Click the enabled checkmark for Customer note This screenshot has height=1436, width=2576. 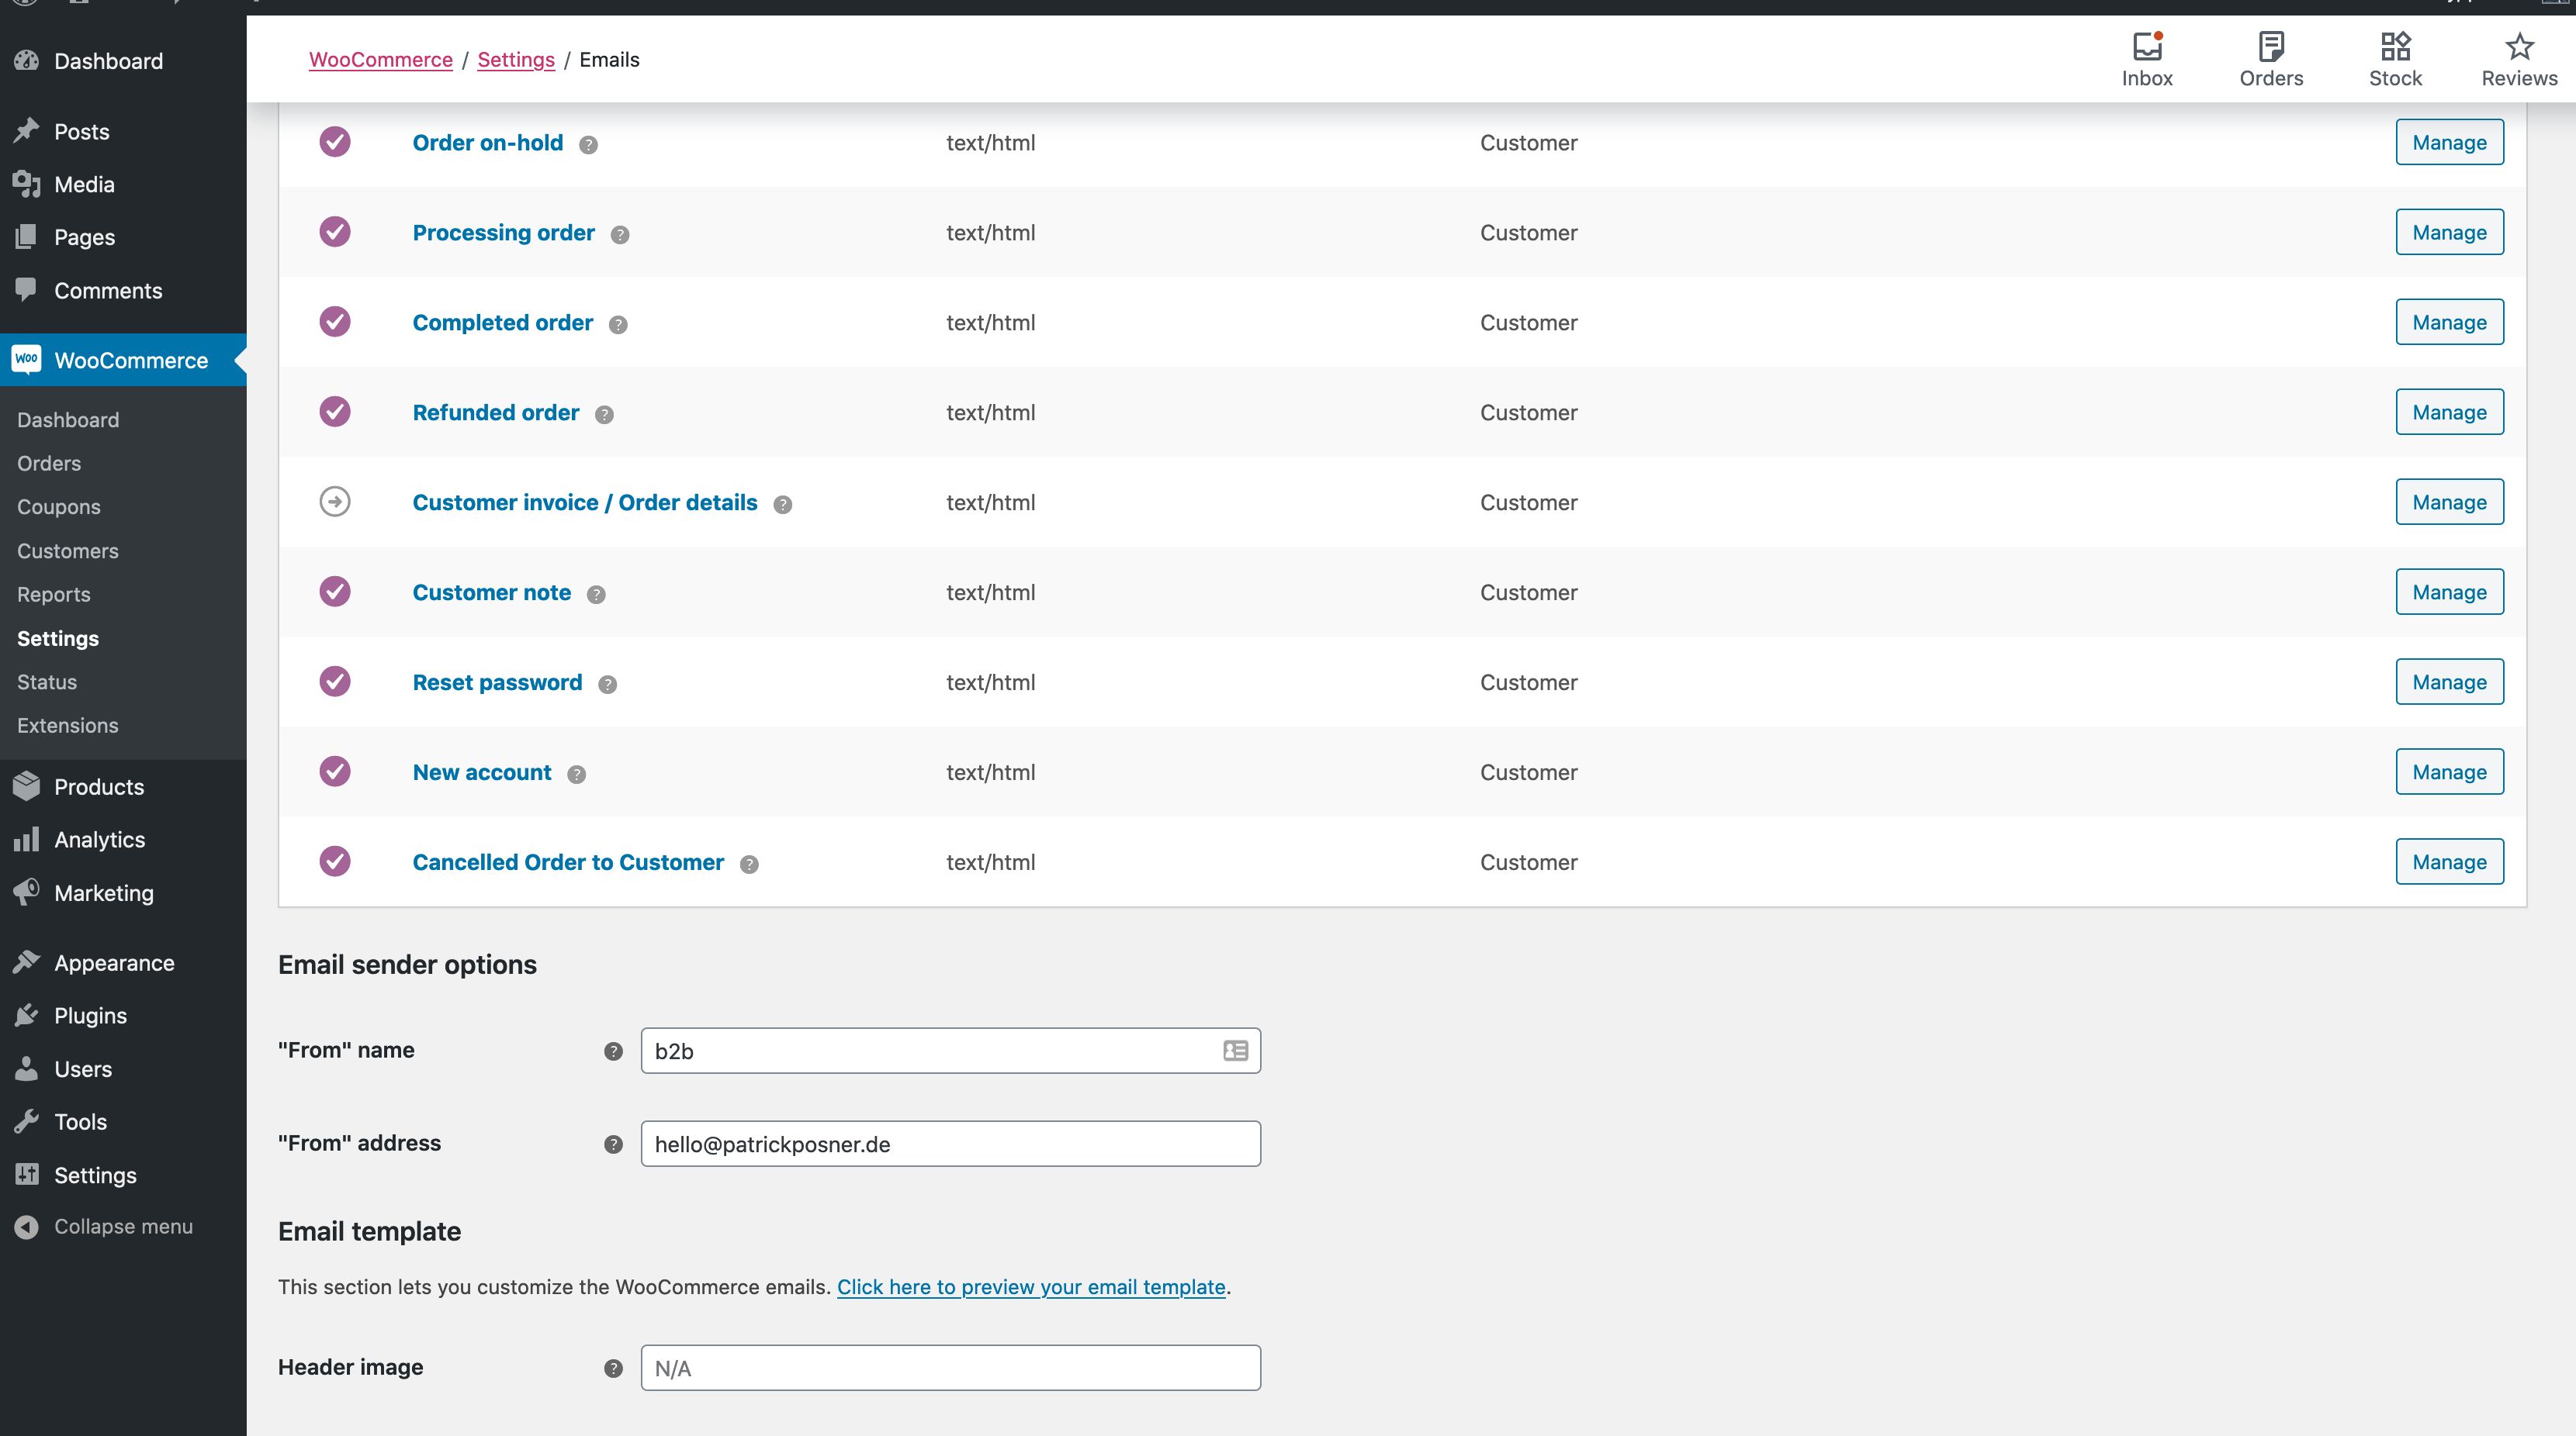click(335, 591)
